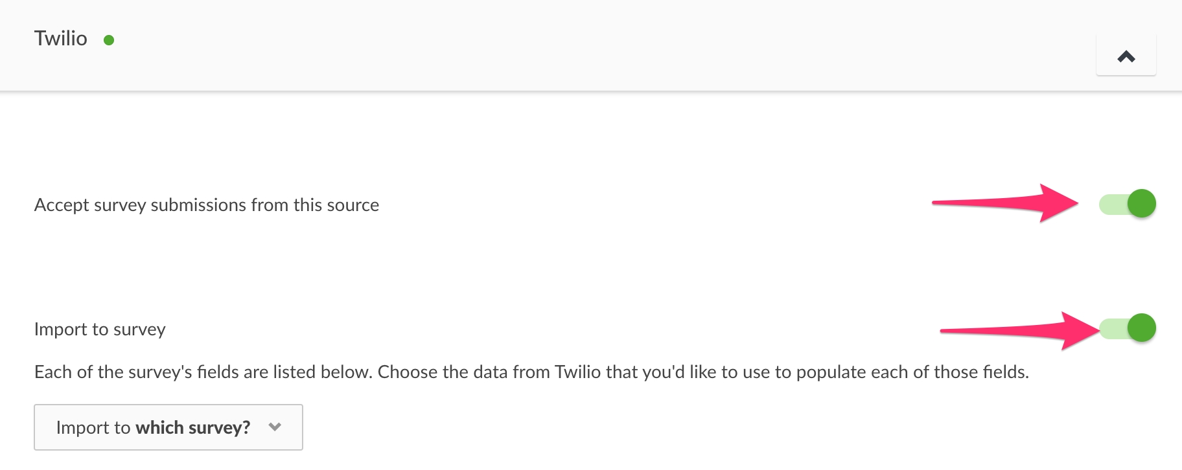The height and width of the screenshot is (470, 1182).
Task: Click the empty Twilio header bar area
Action: point(583,45)
